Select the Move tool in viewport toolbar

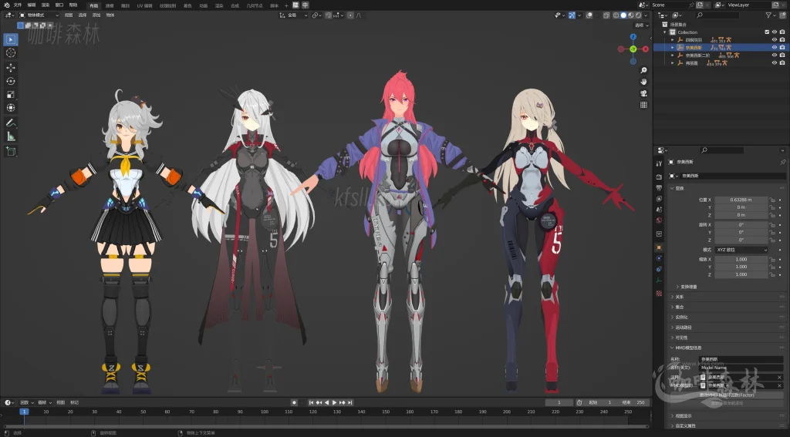pos(10,68)
